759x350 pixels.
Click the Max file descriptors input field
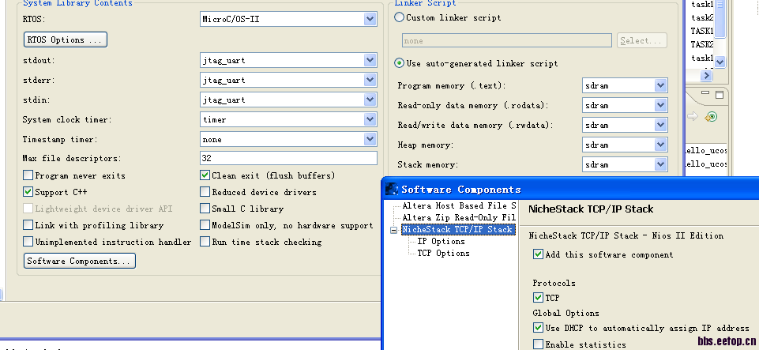click(288, 158)
